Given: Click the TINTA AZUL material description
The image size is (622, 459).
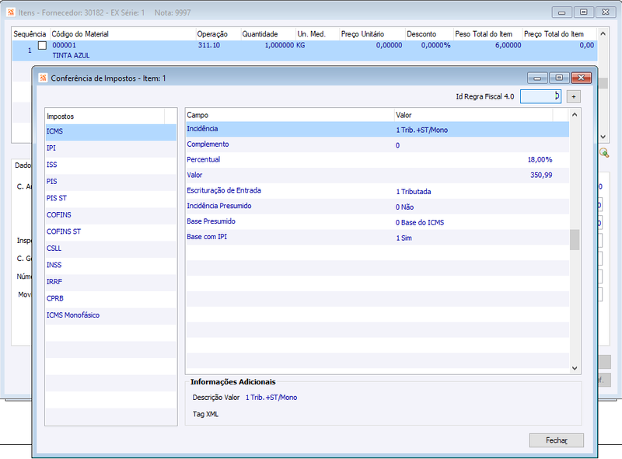Looking at the screenshot, I should pos(71,55).
